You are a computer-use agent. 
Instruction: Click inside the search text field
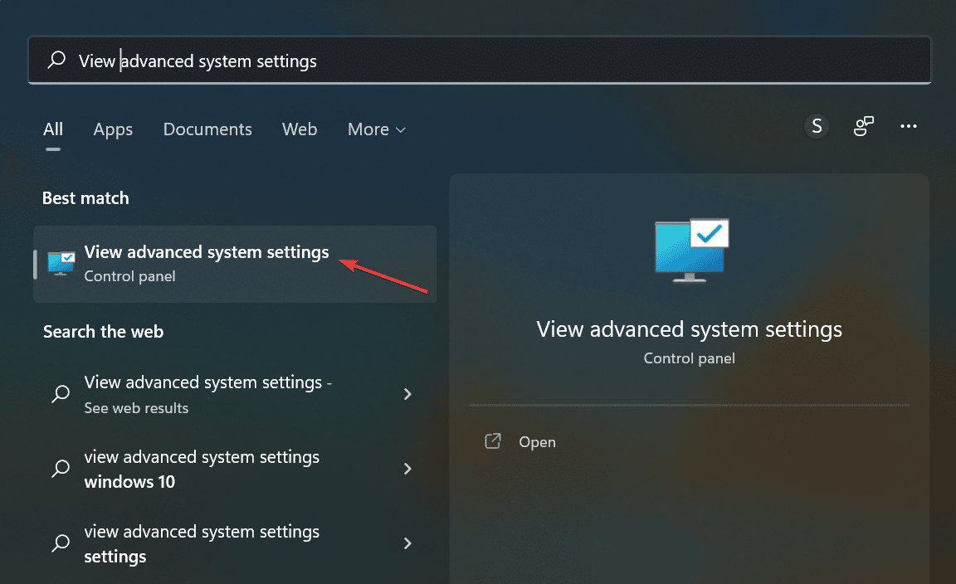pyautogui.click(x=479, y=60)
